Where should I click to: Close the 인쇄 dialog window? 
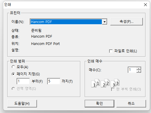(145, 5)
